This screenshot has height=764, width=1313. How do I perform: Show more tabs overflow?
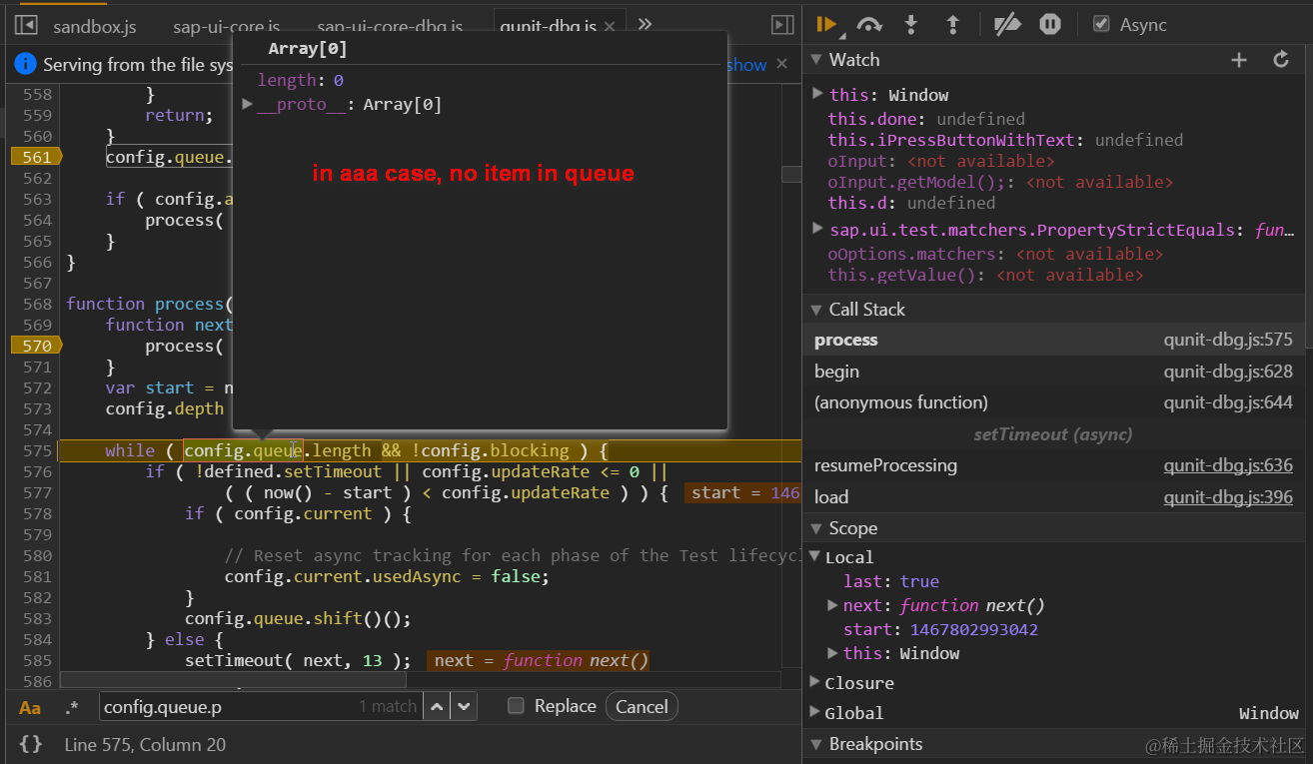[x=646, y=24]
